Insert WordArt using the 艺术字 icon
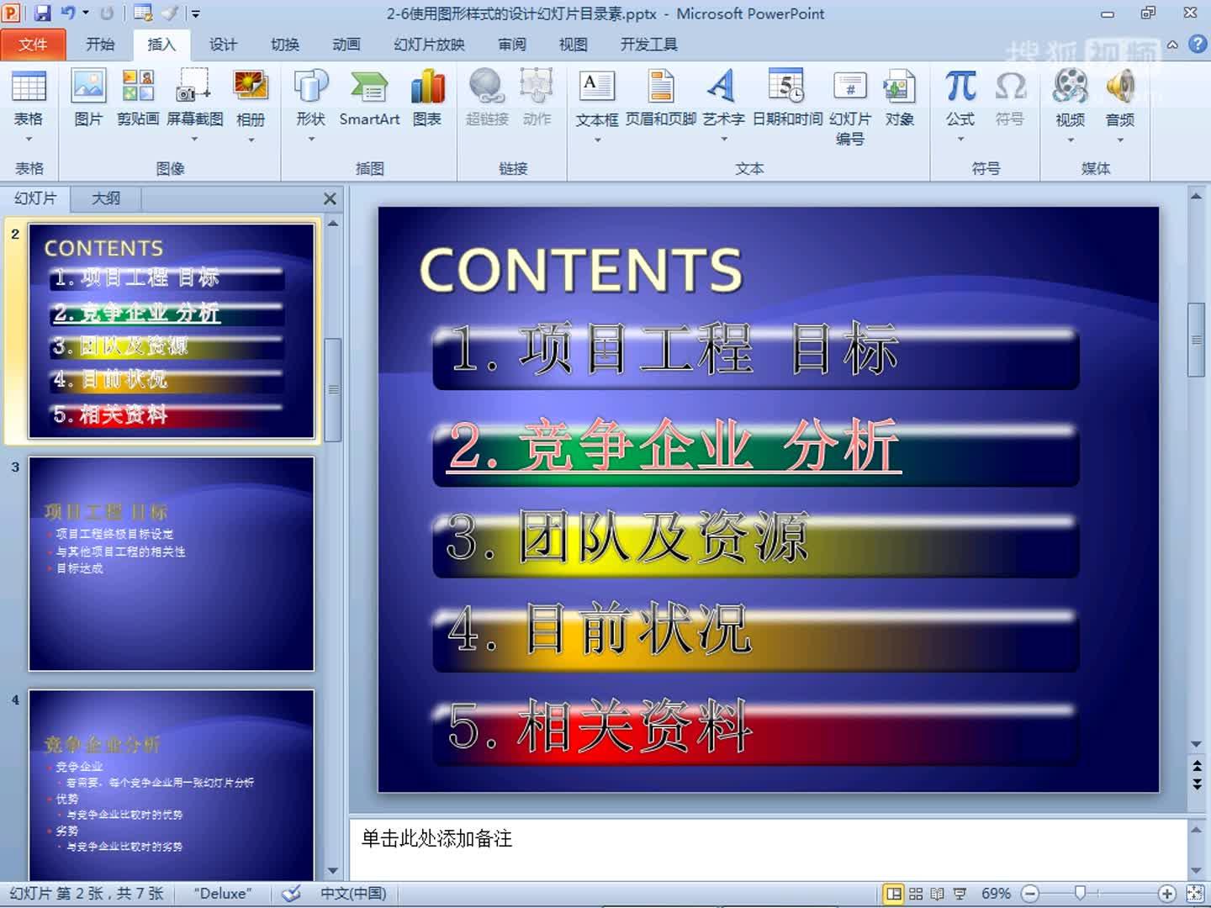The image size is (1211, 908). pos(721,97)
